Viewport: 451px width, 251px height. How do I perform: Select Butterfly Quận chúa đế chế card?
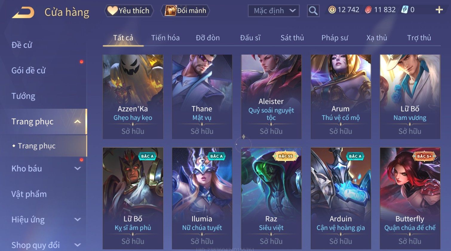pyautogui.click(x=410, y=198)
